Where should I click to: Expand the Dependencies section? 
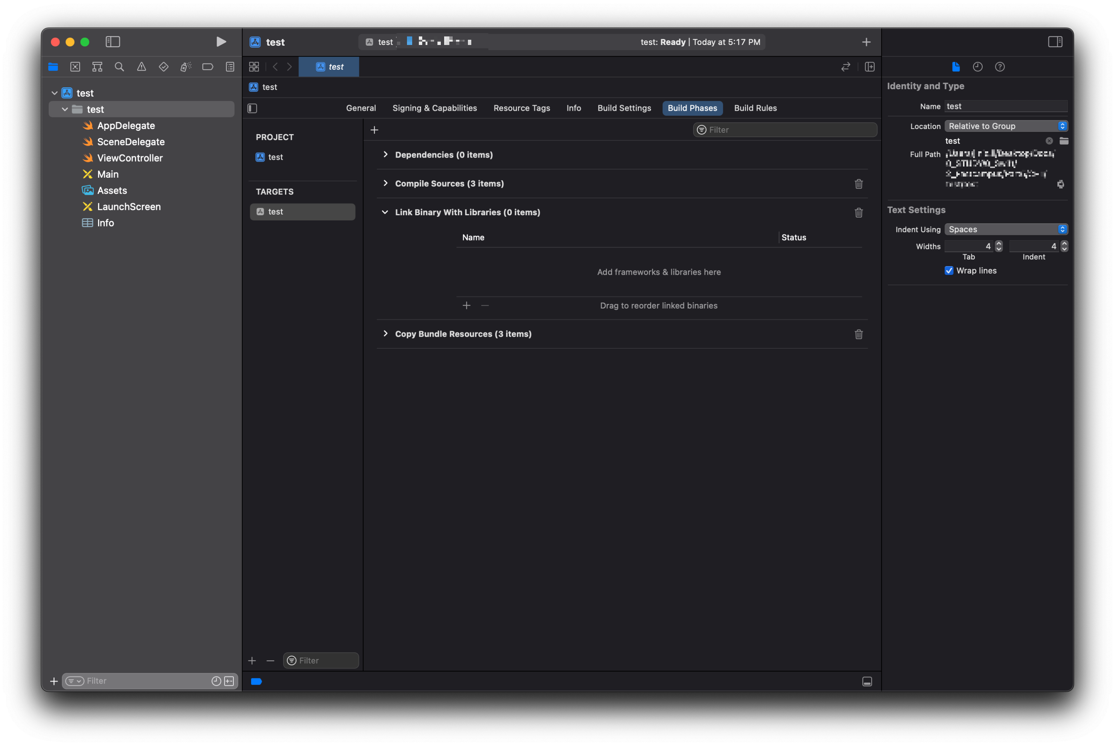click(385, 155)
